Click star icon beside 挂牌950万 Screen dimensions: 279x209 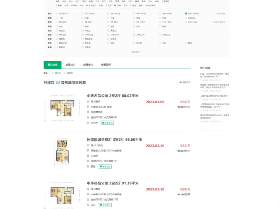coord(88,161)
